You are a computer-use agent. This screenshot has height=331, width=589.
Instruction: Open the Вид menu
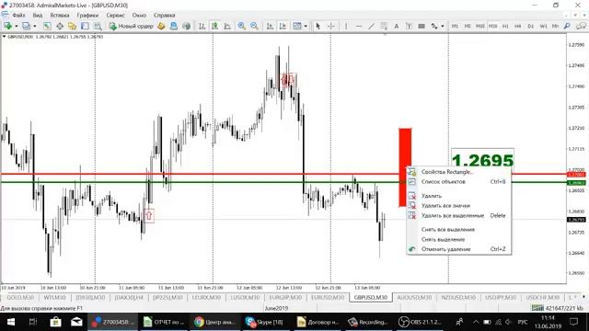(37, 16)
